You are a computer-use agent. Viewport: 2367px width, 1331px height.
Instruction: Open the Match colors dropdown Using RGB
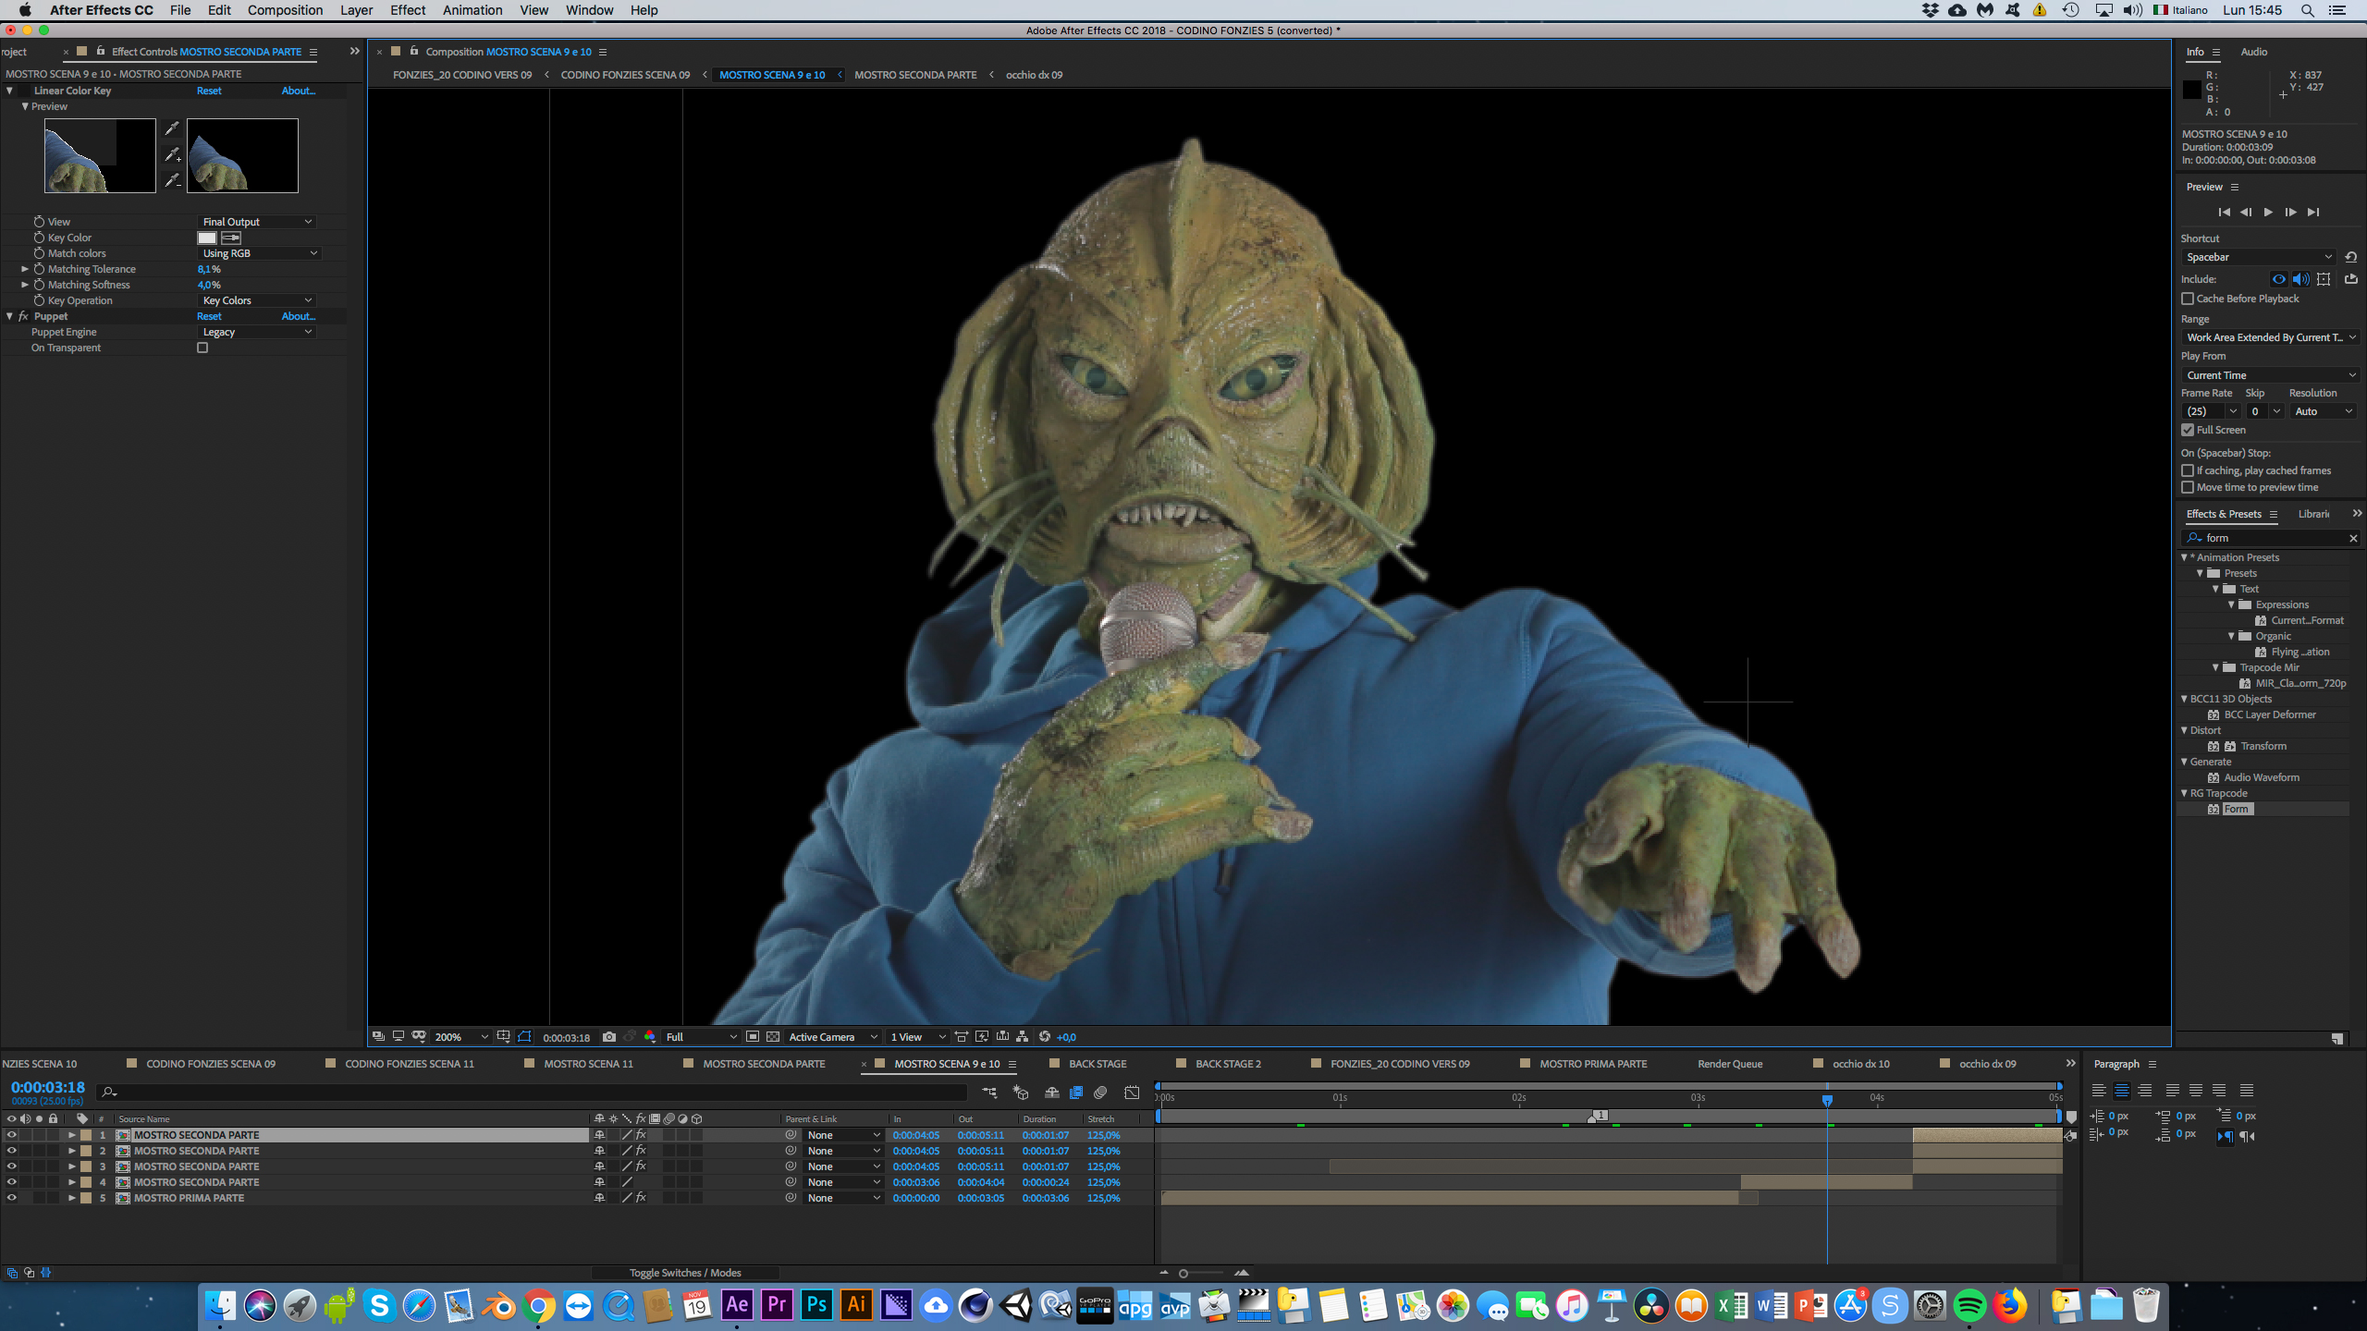(260, 253)
